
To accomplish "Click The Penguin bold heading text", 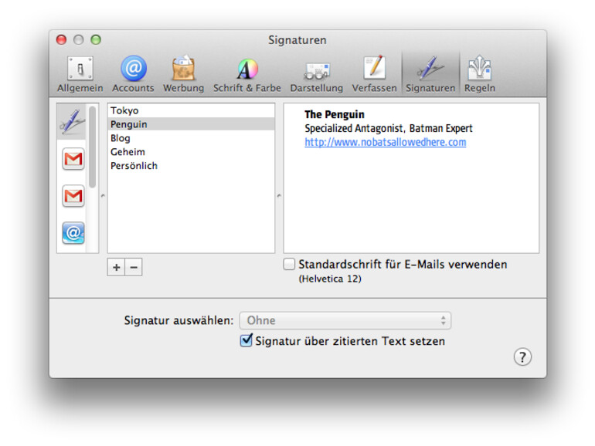I will (x=335, y=114).
